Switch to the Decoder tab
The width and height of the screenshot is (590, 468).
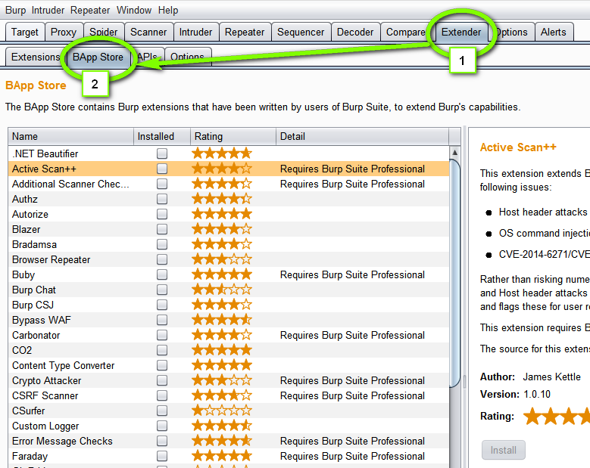point(355,32)
